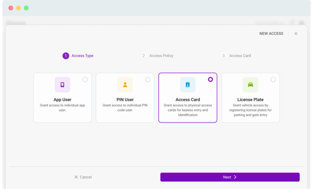Click the PIN User person icon
This screenshot has width=313, height=189.
tap(125, 85)
